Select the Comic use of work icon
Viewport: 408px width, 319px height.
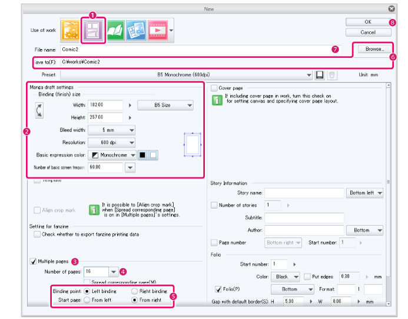(x=93, y=31)
